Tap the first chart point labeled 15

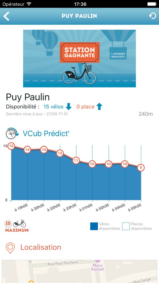(x=11, y=146)
